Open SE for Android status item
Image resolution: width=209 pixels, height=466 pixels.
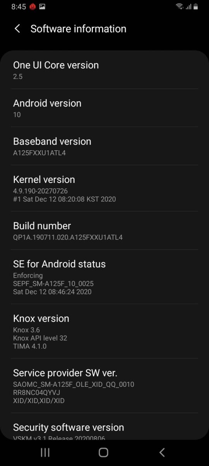[104, 277]
